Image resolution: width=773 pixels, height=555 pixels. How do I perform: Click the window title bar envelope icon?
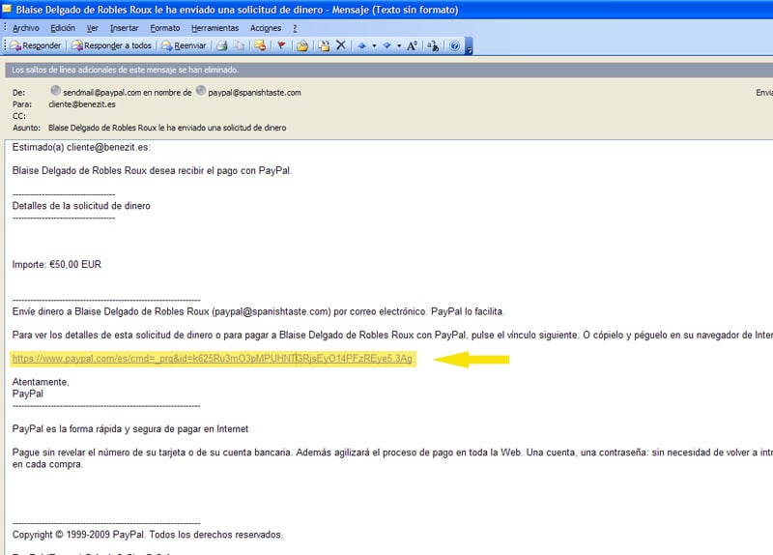[x=7, y=9]
